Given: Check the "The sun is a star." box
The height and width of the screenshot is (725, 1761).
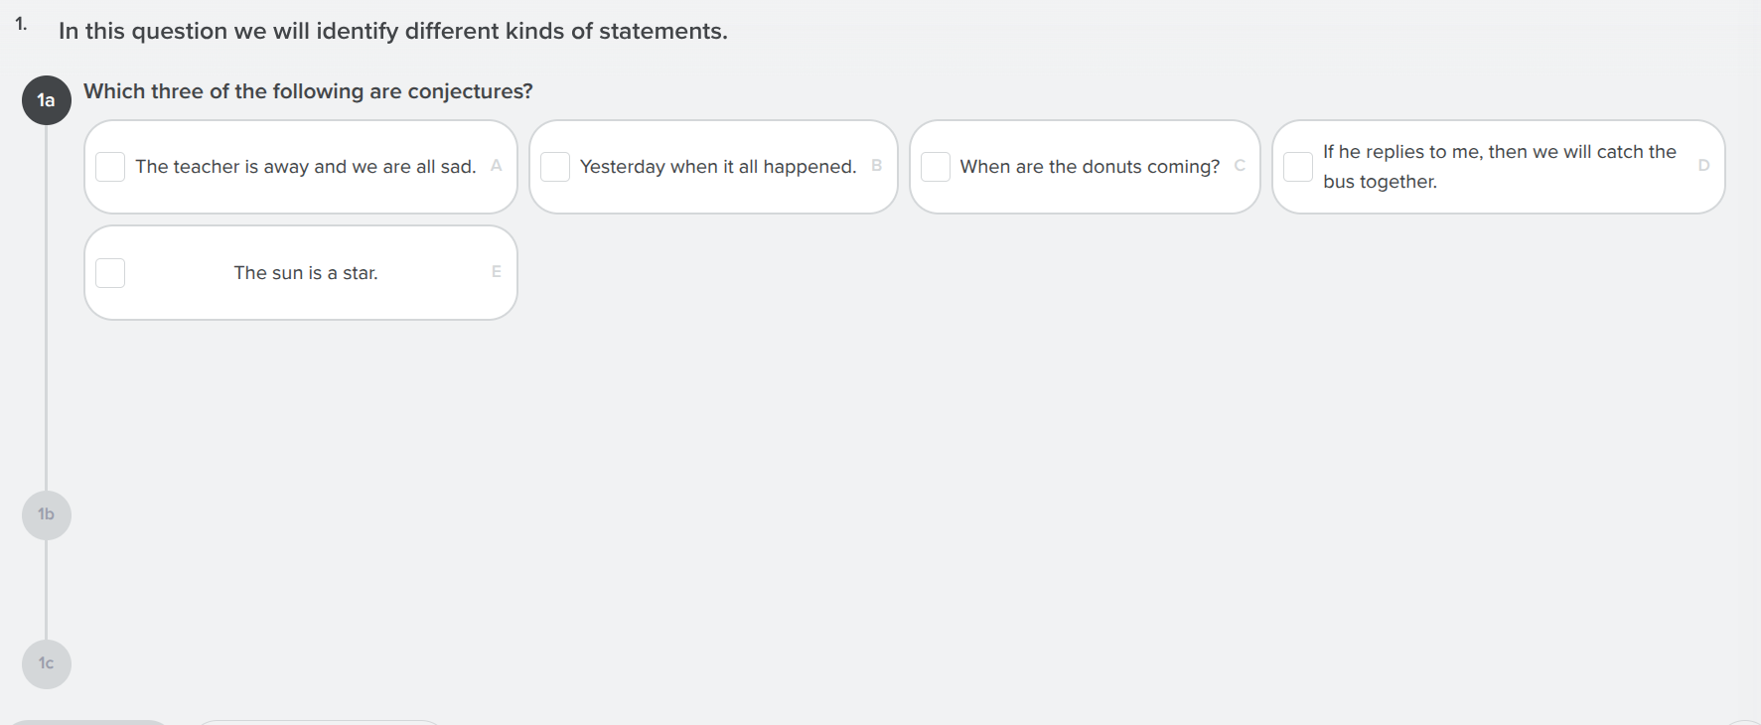Looking at the screenshot, I should (x=110, y=272).
